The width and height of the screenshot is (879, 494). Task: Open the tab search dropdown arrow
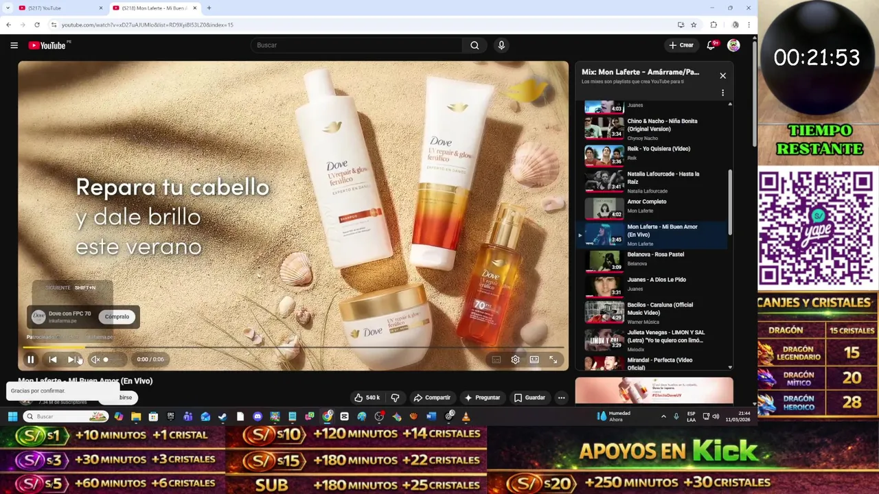tap(7, 8)
